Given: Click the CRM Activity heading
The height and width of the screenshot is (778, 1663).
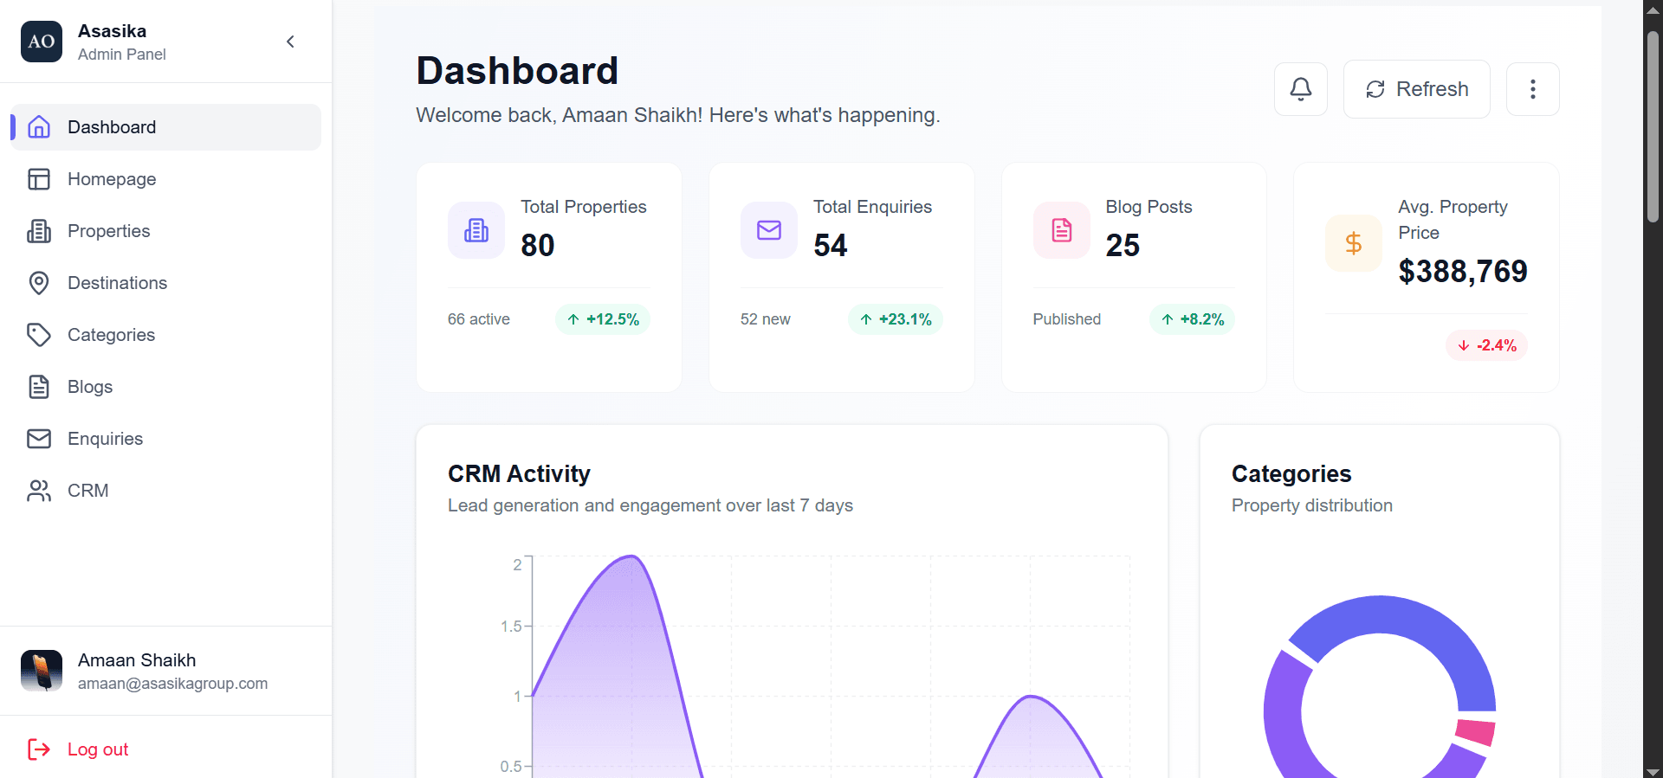Looking at the screenshot, I should coord(519,473).
